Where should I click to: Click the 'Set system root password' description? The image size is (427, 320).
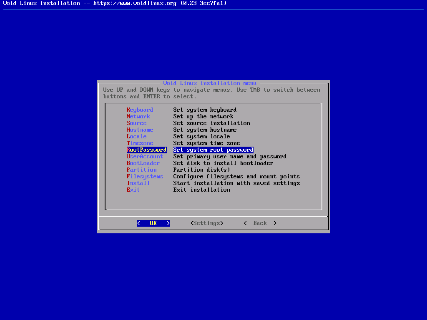[x=213, y=150]
